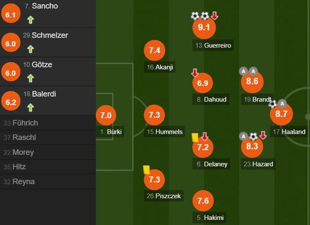This screenshot has width=310, height=225.
Task: Click the yellow card icon above Delaney
Action: click(195, 137)
